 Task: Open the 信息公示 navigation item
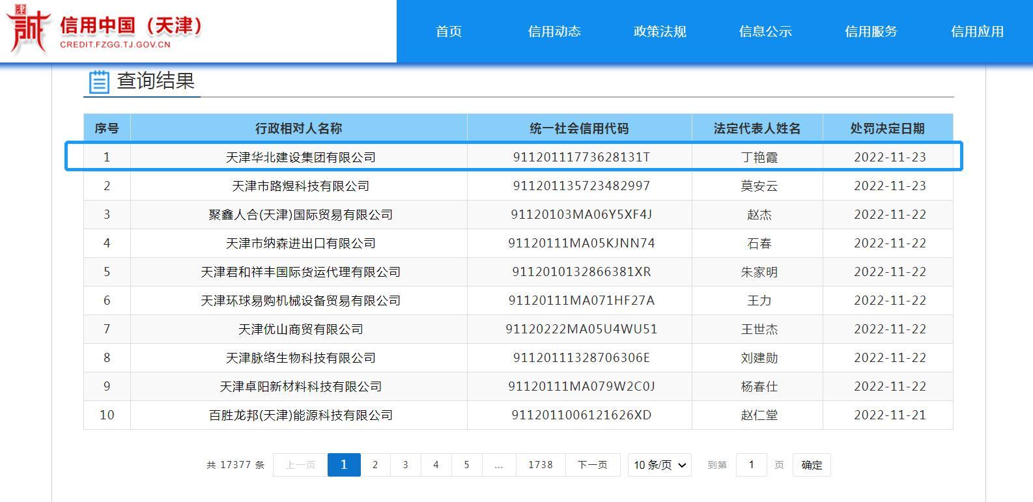point(765,31)
